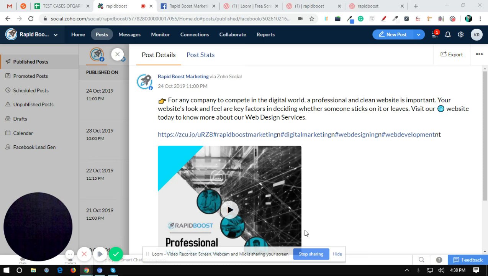Open the Posts menu item
This screenshot has height=276, width=488.
click(102, 34)
